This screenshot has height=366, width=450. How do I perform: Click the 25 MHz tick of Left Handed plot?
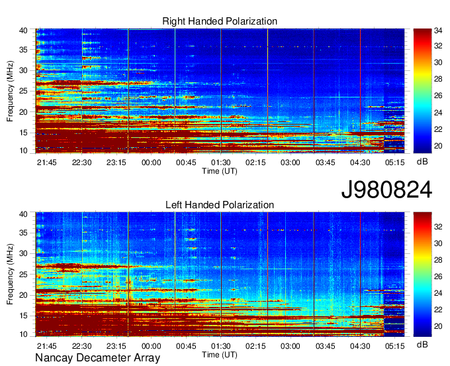pos(23,274)
